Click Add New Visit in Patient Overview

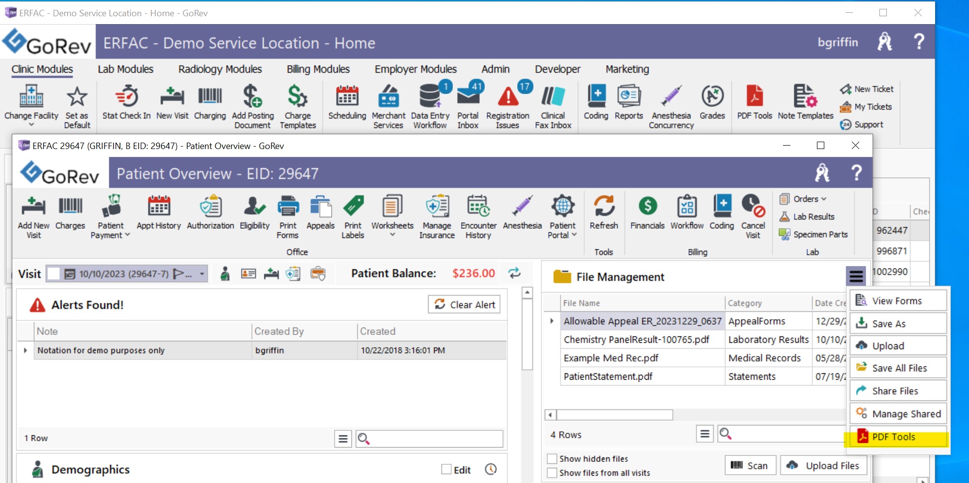[33, 217]
